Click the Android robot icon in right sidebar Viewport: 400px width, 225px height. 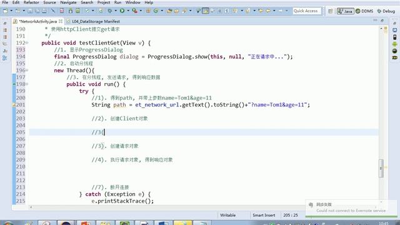(394, 44)
